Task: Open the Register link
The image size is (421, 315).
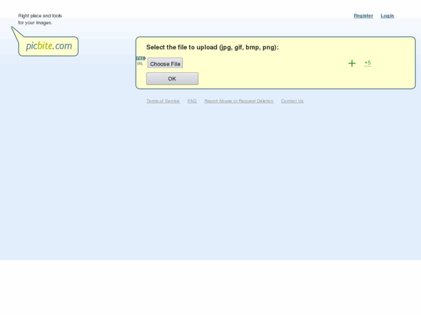Action: 363,16
